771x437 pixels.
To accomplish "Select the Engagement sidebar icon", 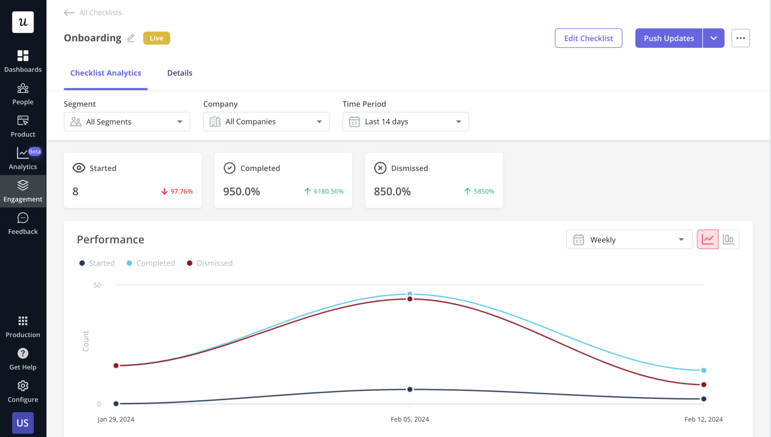I will click(x=23, y=191).
